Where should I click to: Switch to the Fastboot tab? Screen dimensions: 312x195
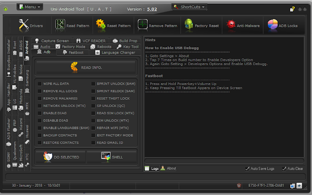[73, 53]
